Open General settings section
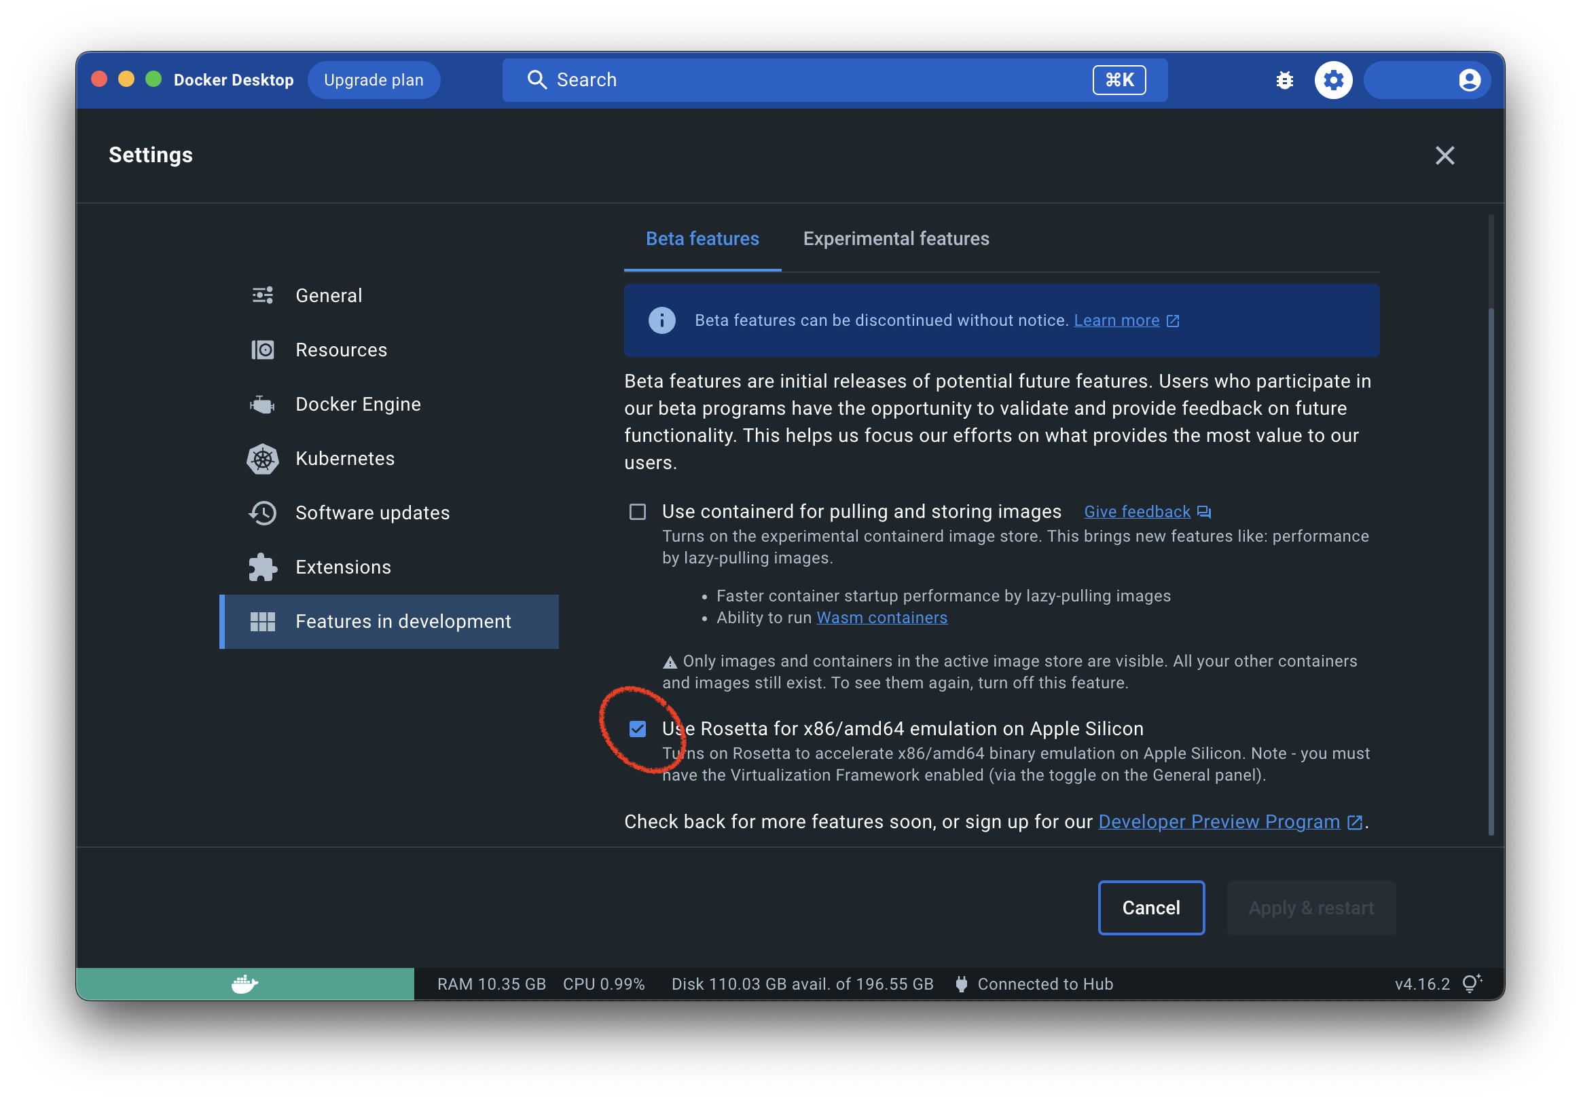Viewport: 1581px width, 1101px height. point(329,296)
